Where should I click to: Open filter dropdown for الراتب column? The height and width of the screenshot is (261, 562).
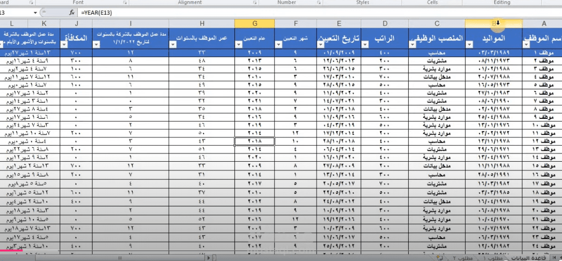(x=366, y=45)
